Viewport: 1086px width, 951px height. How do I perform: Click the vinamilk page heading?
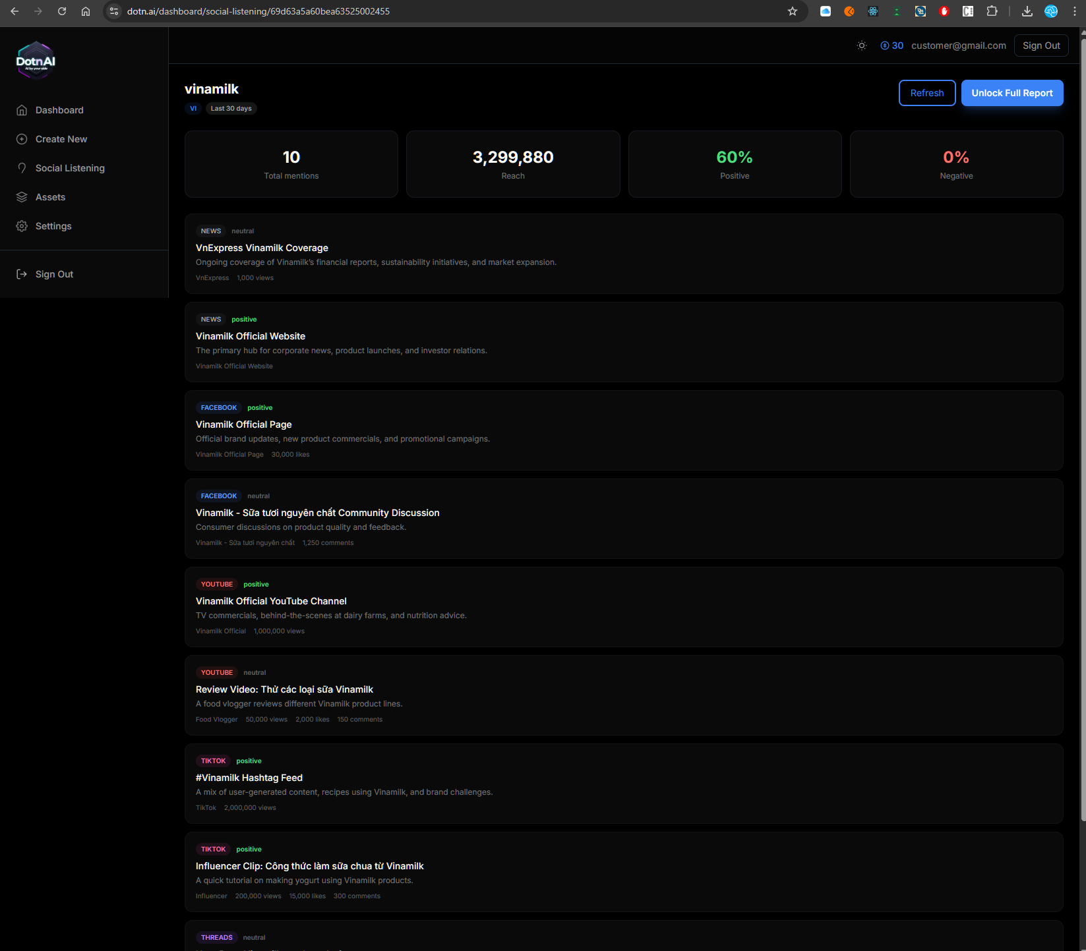(x=212, y=89)
